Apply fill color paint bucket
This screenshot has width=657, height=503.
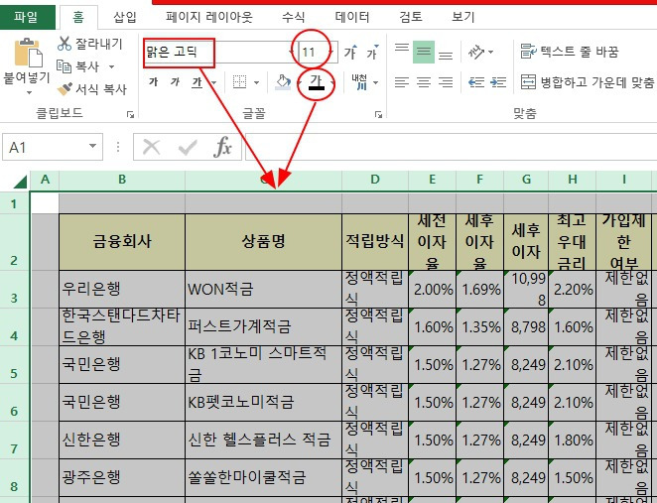tap(283, 82)
